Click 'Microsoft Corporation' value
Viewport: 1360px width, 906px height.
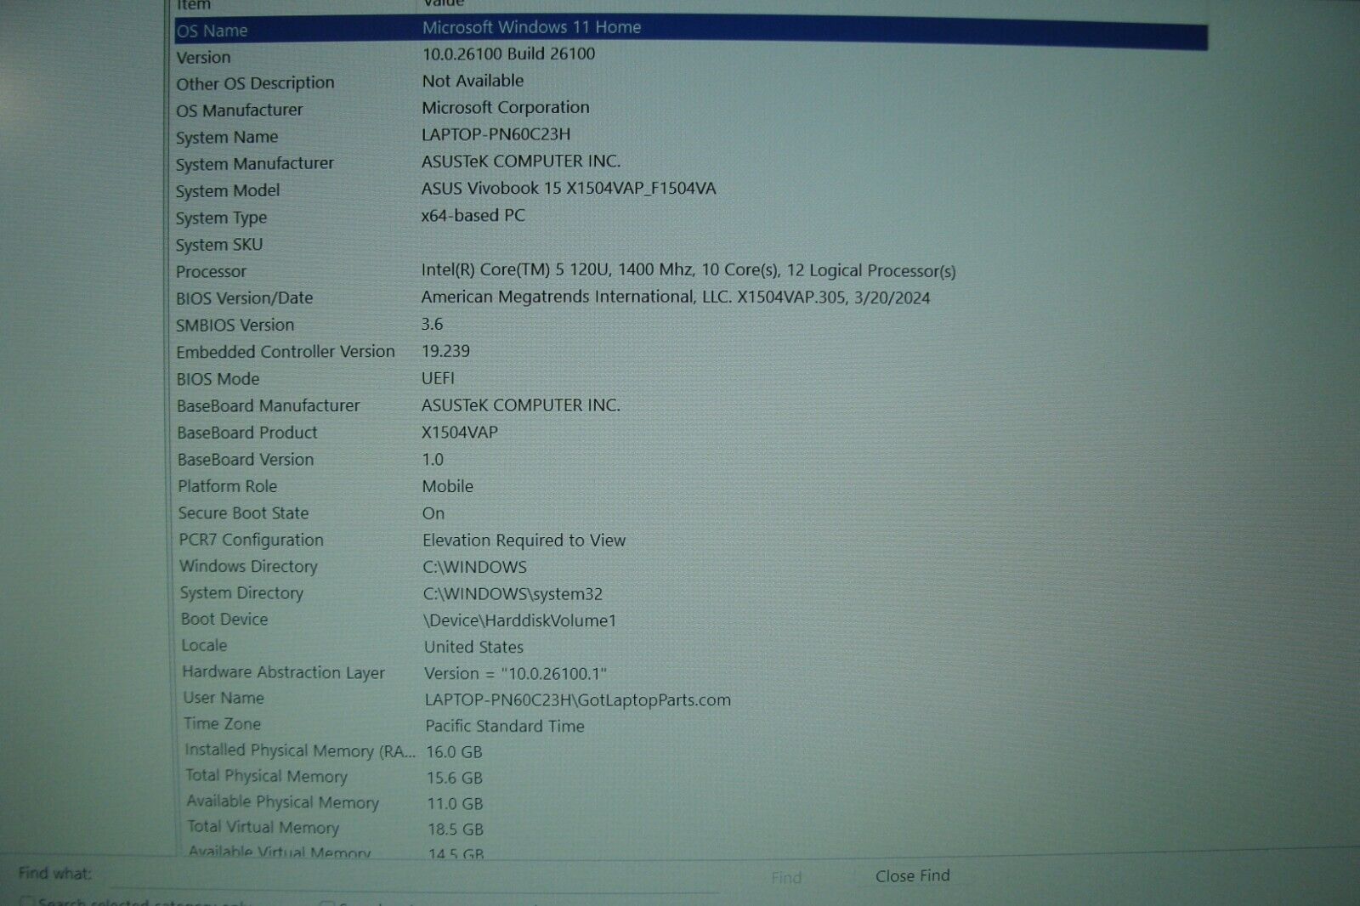(x=505, y=107)
